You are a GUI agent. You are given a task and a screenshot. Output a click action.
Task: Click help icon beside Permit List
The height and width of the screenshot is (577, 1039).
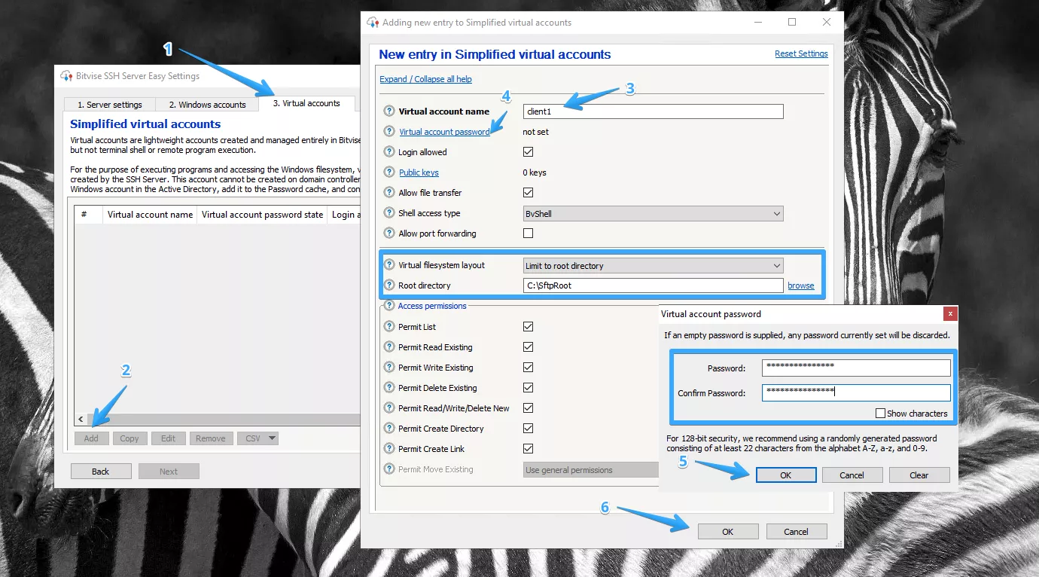[389, 327]
